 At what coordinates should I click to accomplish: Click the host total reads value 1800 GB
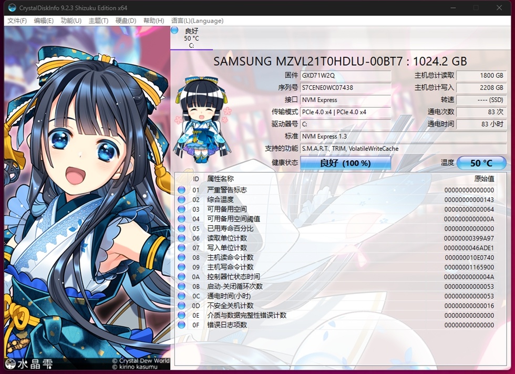point(481,75)
